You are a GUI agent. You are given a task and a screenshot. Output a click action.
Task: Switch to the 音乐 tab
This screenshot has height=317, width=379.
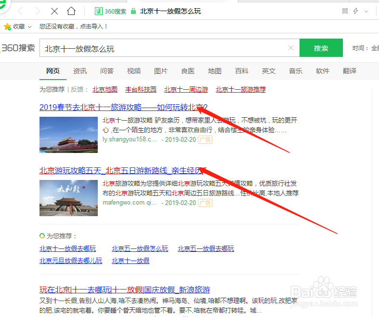(x=296, y=71)
